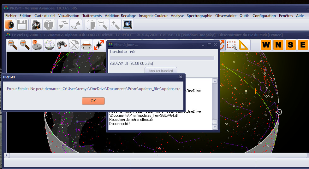This screenshot has width=309, height=169.
Task: Open the image search magnifier icon
Action: (x=128, y=25)
